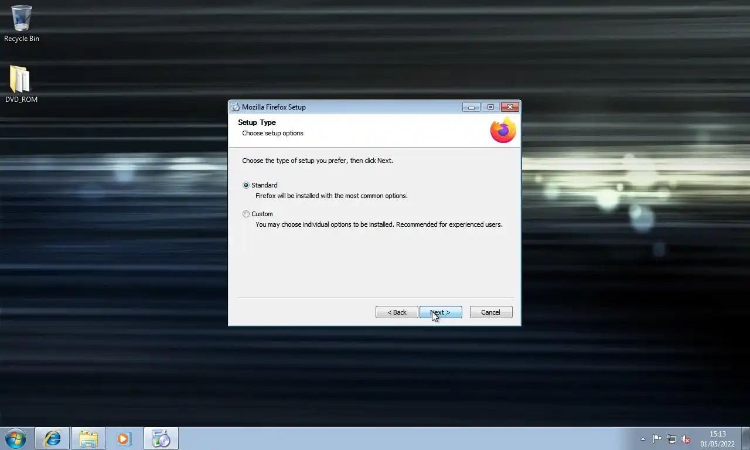
Task: Open the clock showing 15:13
Action: 717,439
